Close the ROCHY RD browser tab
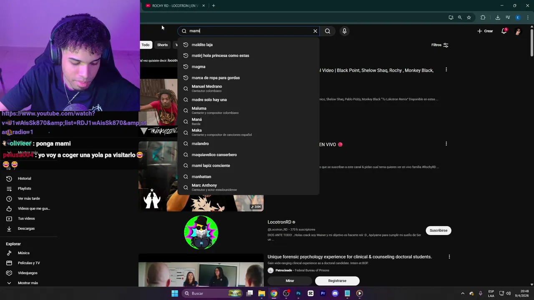534x300 pixels. pyautogui.click(x=204, y=6)
